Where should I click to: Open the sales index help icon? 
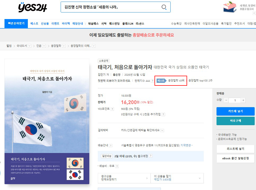click(152, 81)
